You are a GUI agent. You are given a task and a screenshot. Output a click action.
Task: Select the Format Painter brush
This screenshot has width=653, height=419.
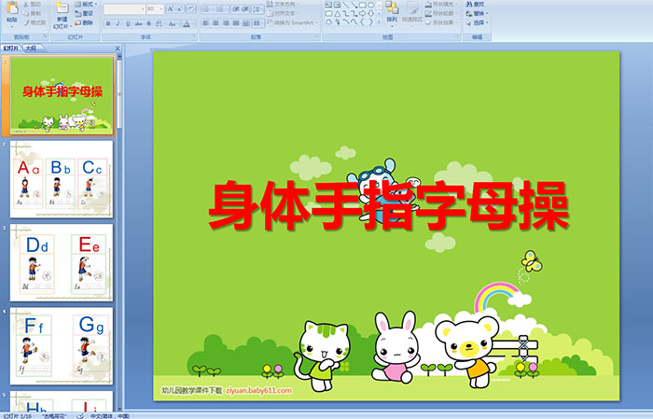tap(26, 22)
